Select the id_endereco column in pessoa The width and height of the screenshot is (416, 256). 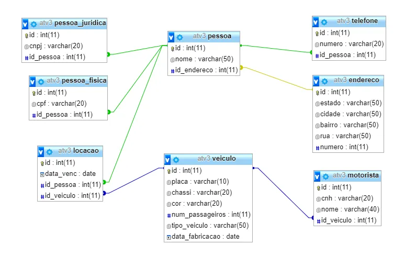[206, 70]
